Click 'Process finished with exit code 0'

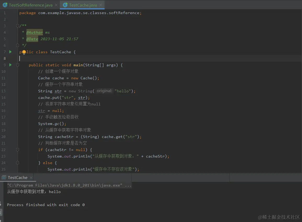[46, 205]
